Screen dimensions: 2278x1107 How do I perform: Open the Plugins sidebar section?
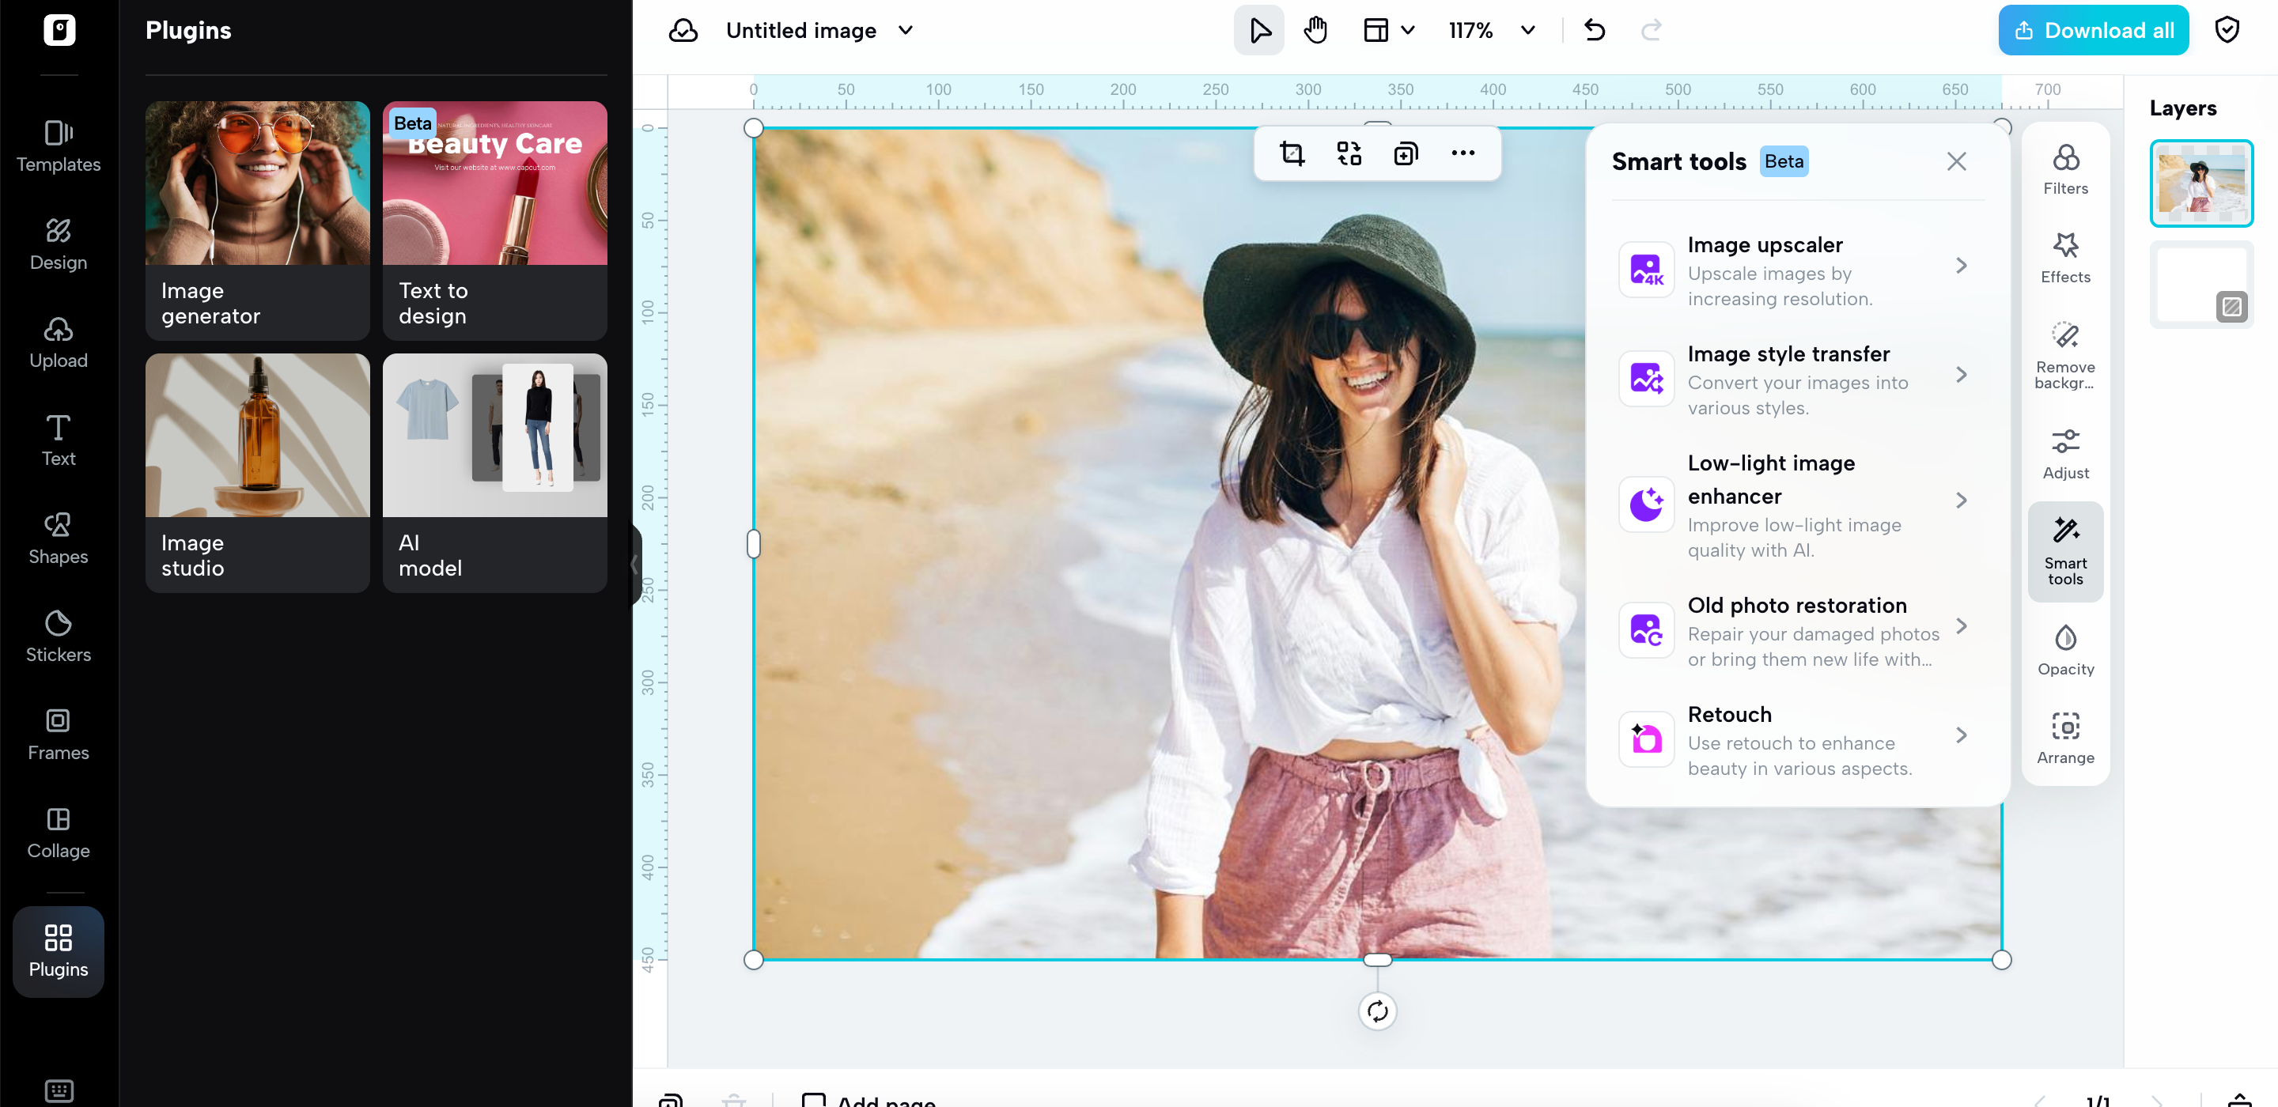58,951
